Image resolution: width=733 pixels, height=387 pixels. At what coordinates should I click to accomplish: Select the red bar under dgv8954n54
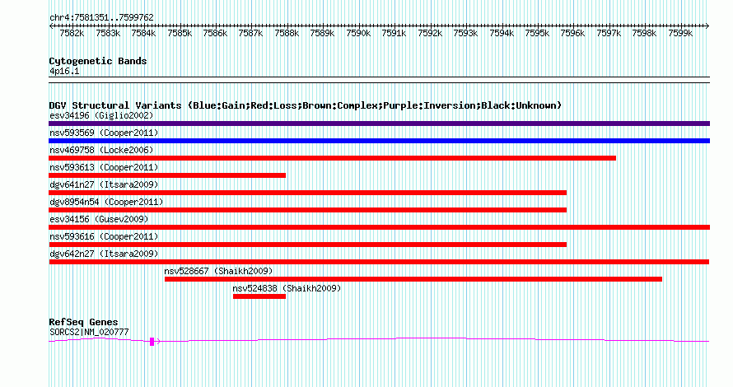[307, 210]
